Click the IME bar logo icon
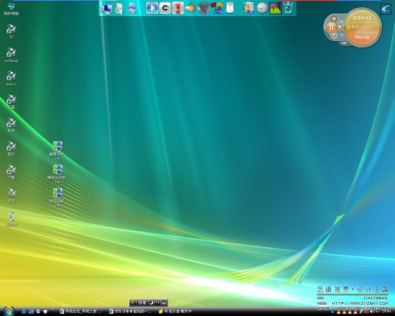The height and width of the screenshot is (316, 395). pyautogui.click(x=133, y=303)
